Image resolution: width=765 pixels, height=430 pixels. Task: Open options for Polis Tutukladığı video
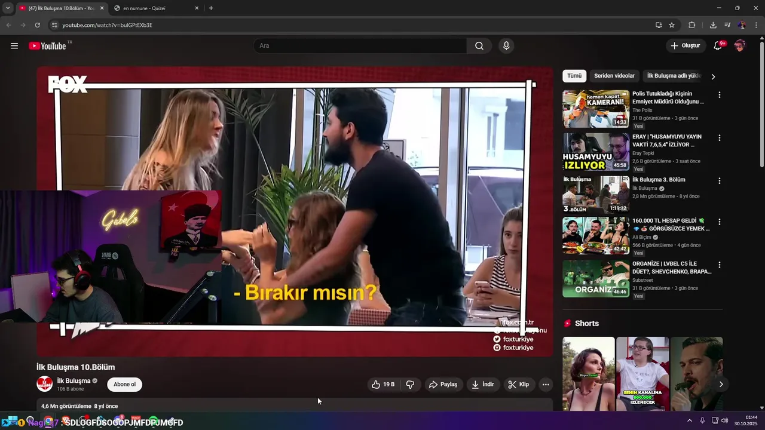click(720, 95)
